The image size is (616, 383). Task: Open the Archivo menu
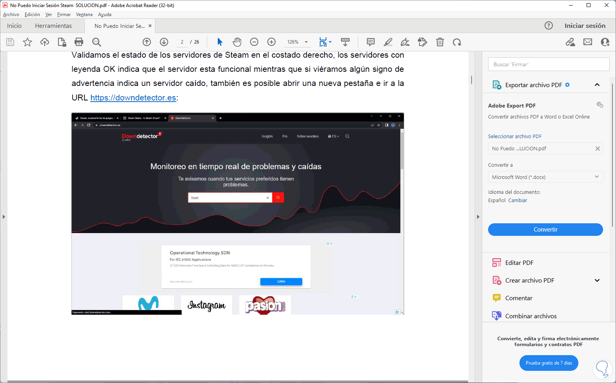pyautogui.click(x=11, y=15)
